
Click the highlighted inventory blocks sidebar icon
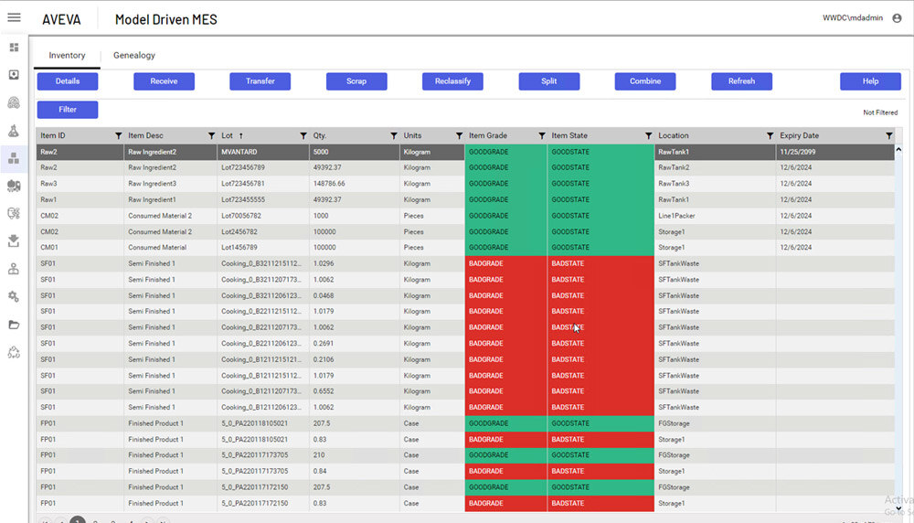[x=14, y=158]
